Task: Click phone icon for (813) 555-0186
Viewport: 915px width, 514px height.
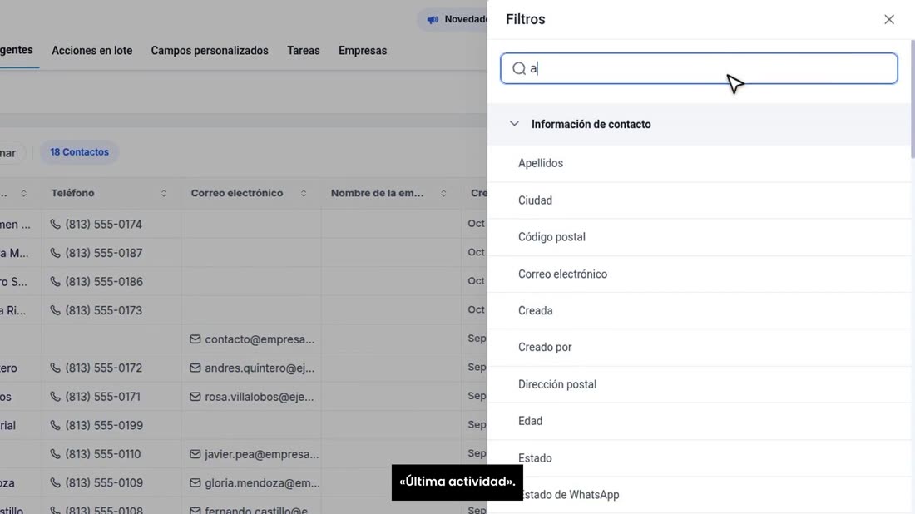Action: coord(56,281)
